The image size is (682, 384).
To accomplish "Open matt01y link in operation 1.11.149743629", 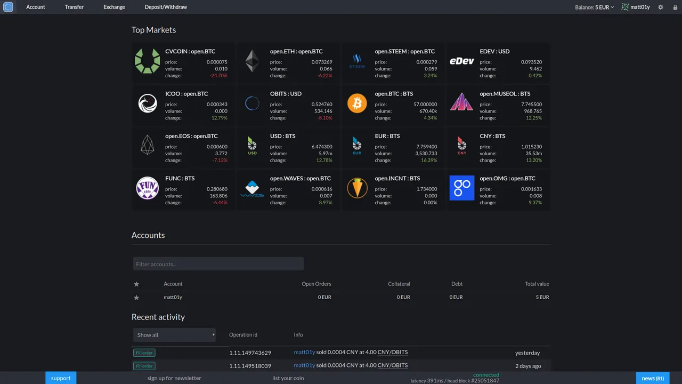I will [x=304, y=352].
